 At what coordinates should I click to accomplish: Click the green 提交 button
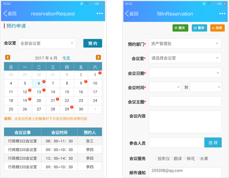pyautogui.click(x=180, y=28)
